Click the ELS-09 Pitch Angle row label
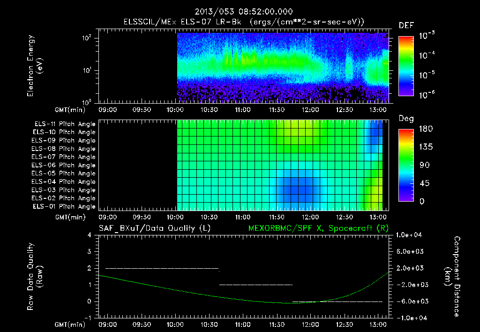 63,141
